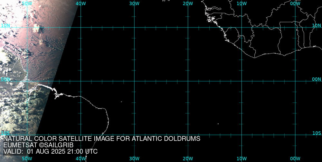Click the 40W longitude label at the bottom edge
This screenshot has width=322, height=162.
(81, 159)
